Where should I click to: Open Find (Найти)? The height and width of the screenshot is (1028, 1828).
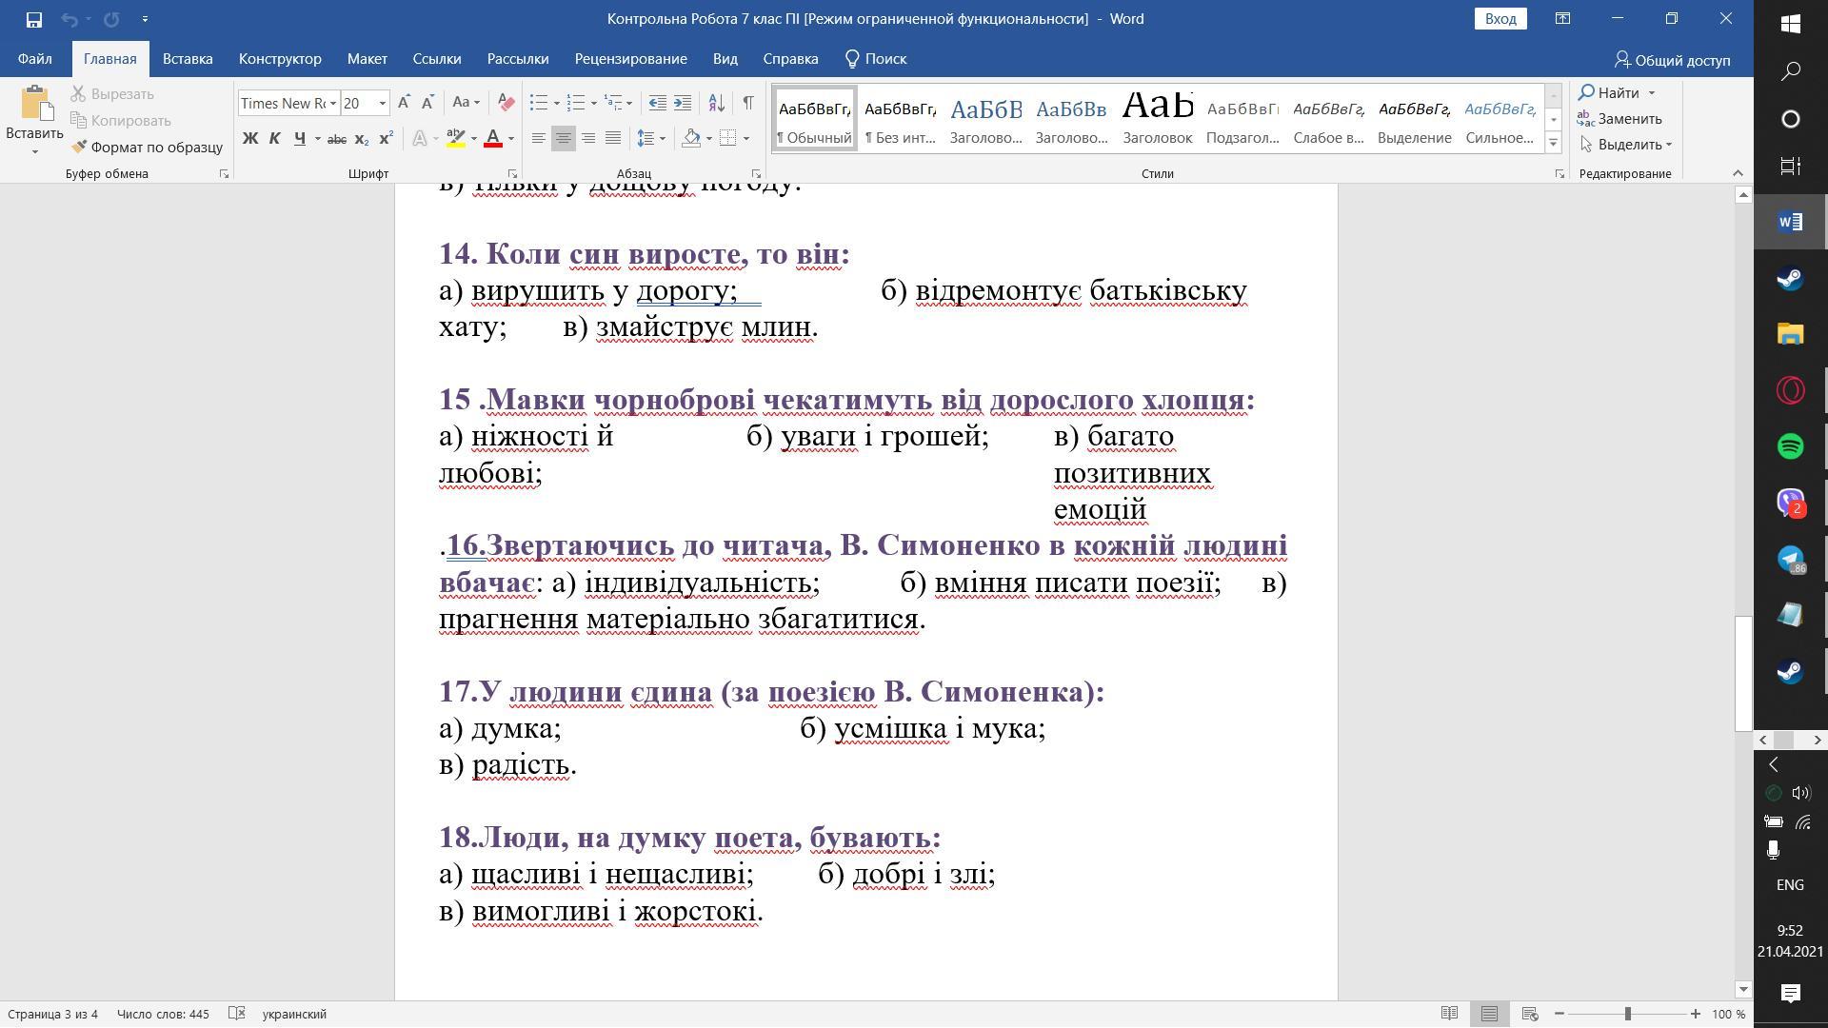coord(1609,92)
